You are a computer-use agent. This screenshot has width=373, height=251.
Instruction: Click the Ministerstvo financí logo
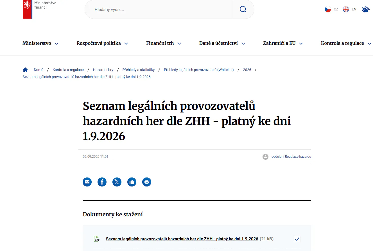[40, 9]
